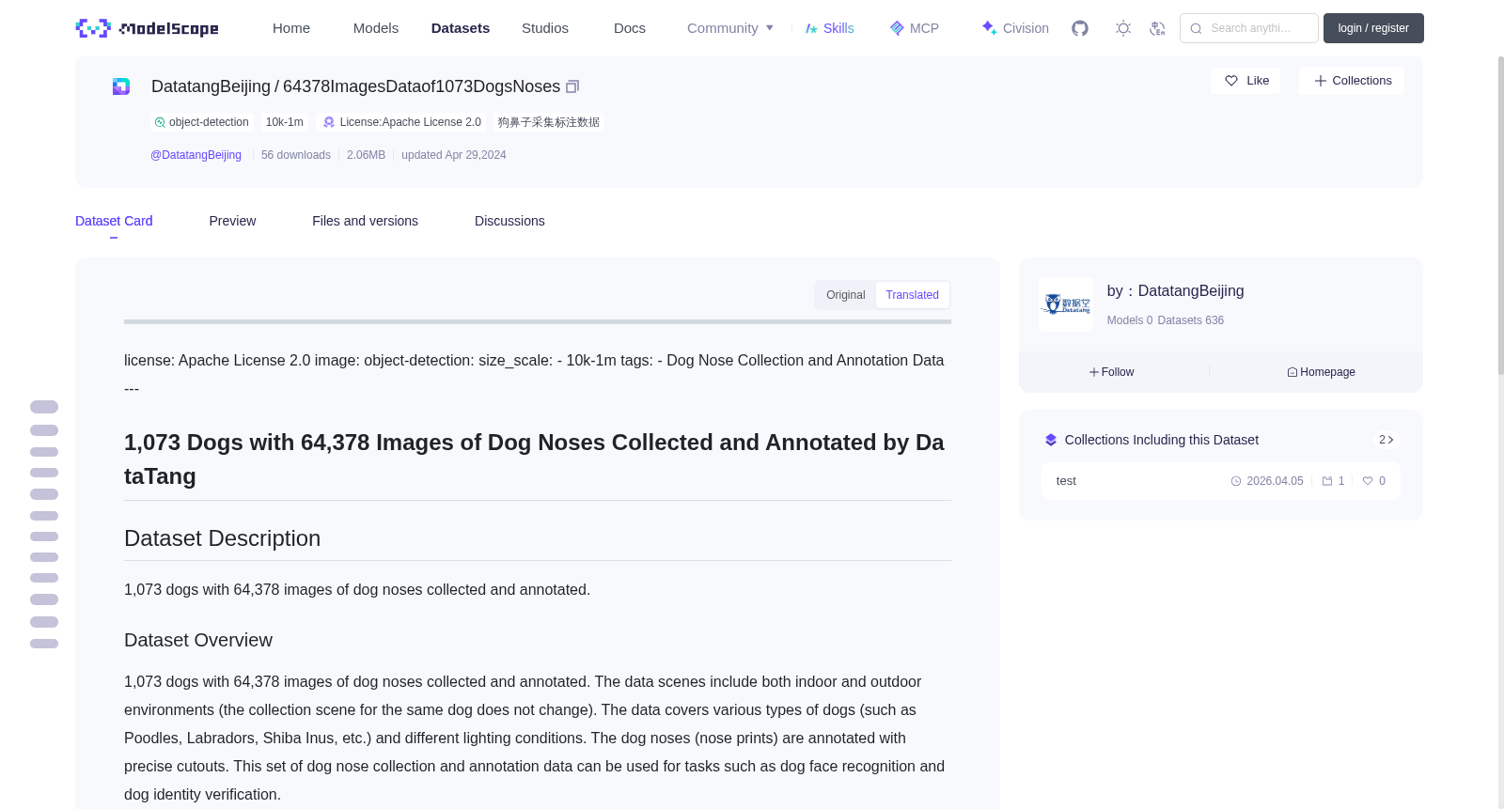Open the Files and versions tab
This screenshot has height=809, width=1504.
coord(366,221)
